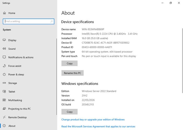Minimize the Settings window
This screenshot has width=183, height=130.
tap(162, 3)
